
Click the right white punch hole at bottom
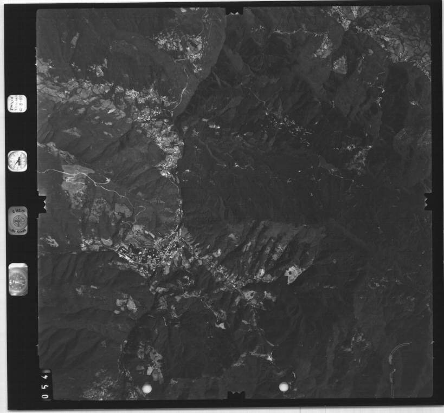pyautogui.click(x=283, y=386)
